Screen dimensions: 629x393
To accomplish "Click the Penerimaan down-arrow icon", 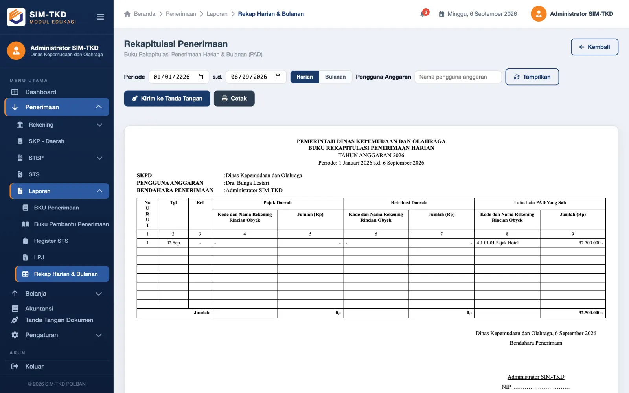I will [x=15, y=107].
